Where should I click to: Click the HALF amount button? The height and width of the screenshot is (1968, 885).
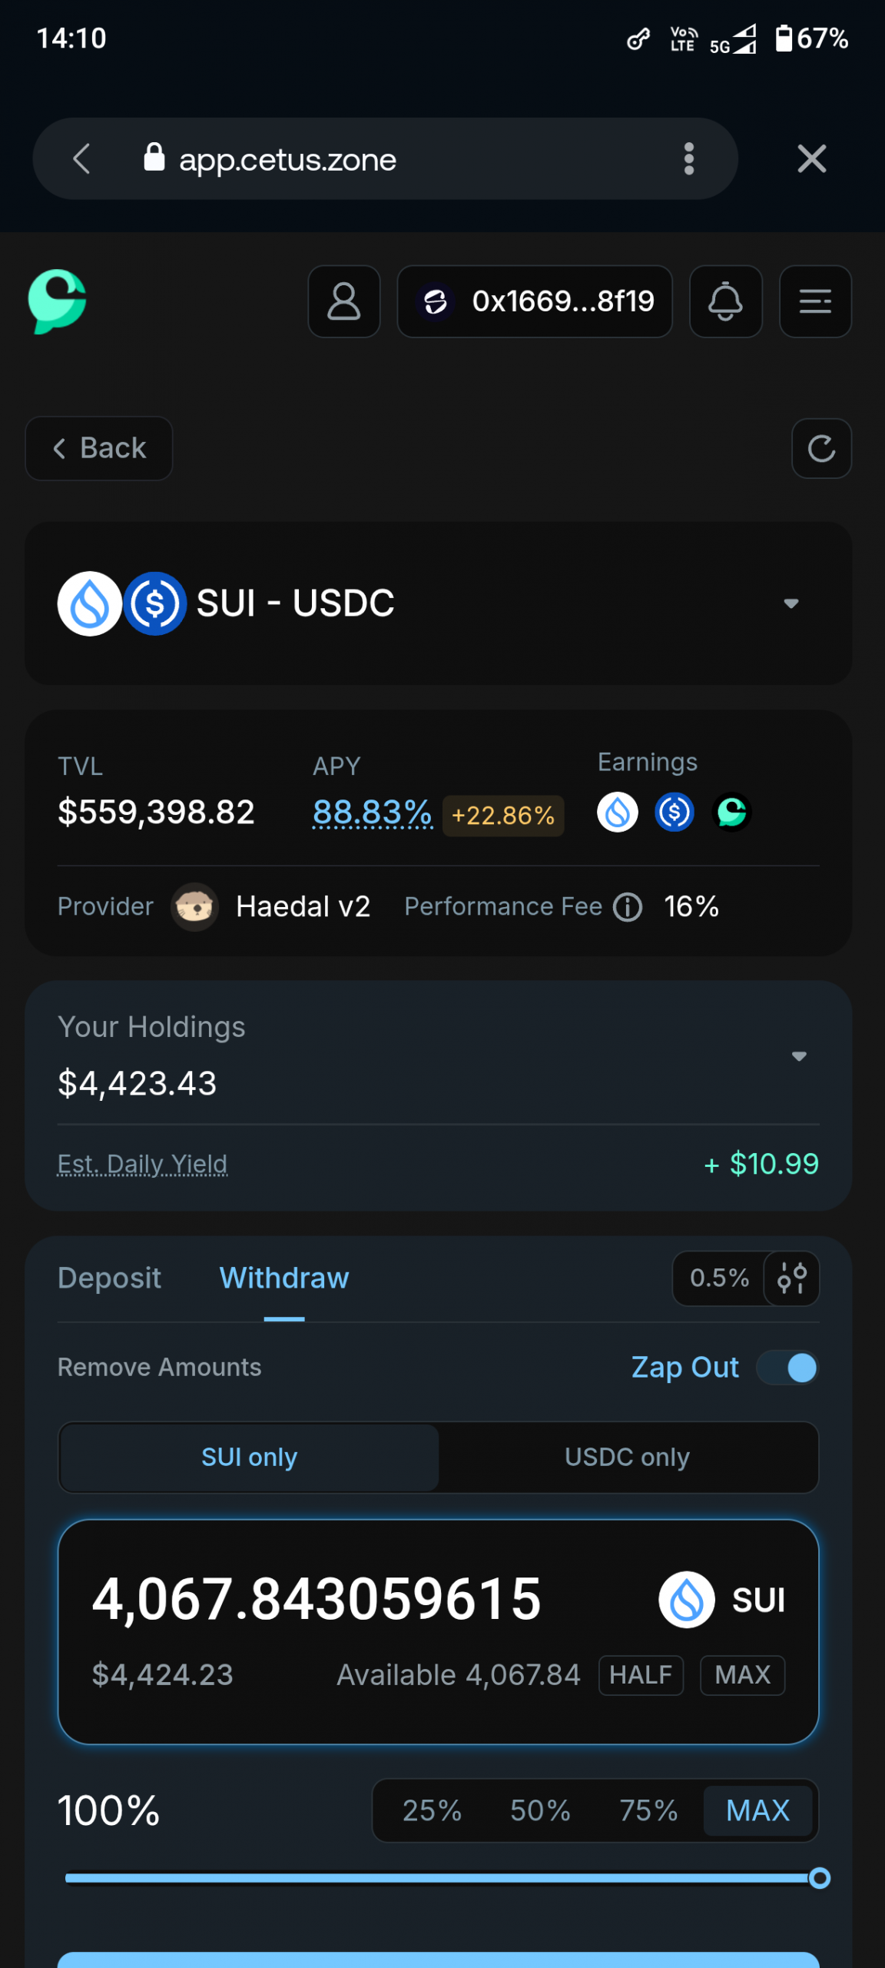click(x=641, y=1675)
